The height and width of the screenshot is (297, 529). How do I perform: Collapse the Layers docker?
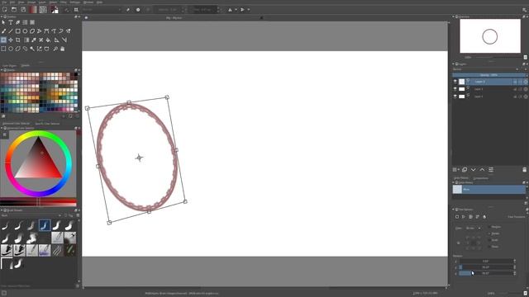(x=454, y=64)
